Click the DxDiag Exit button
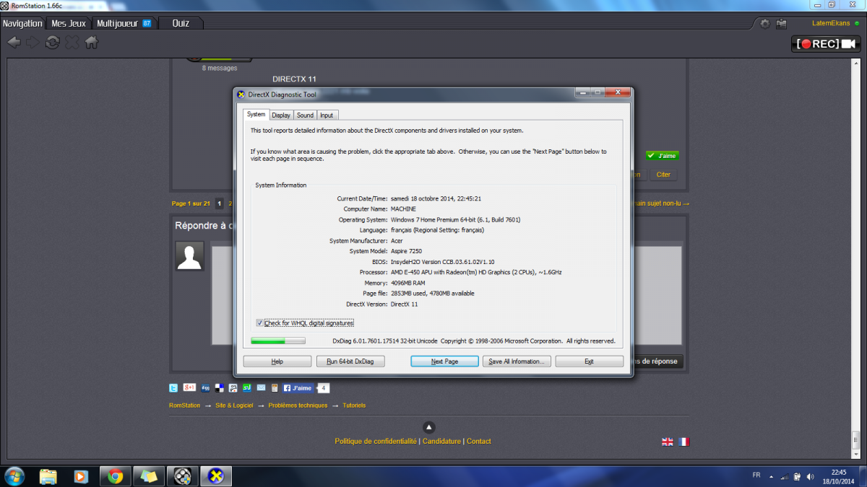Screen dimensions: 867x487 point(589,361)
